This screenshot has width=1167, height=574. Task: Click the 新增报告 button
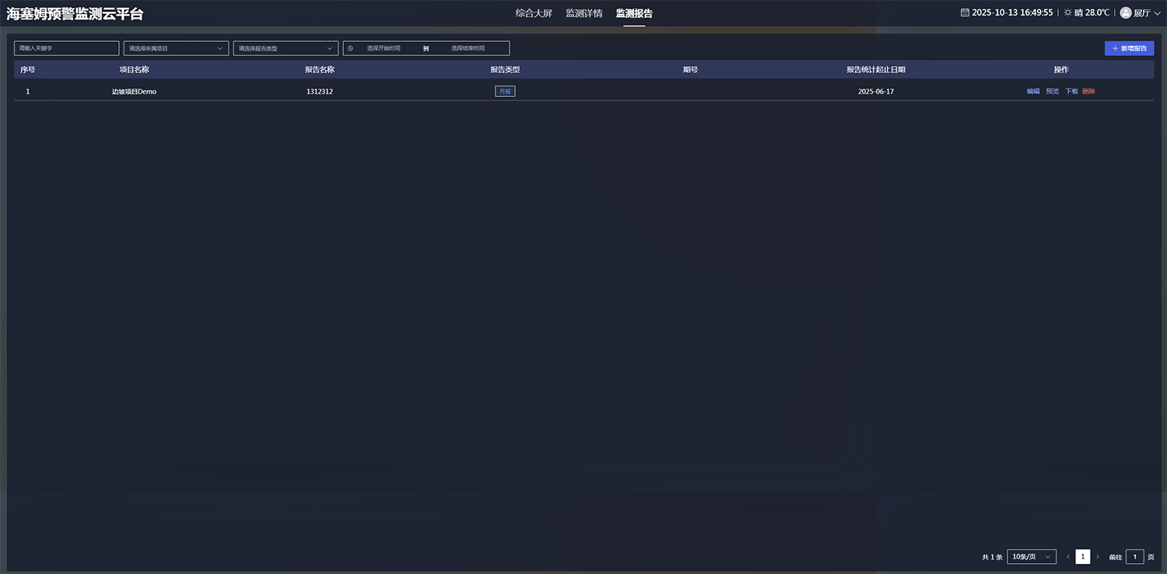(x=1129, y=48)
